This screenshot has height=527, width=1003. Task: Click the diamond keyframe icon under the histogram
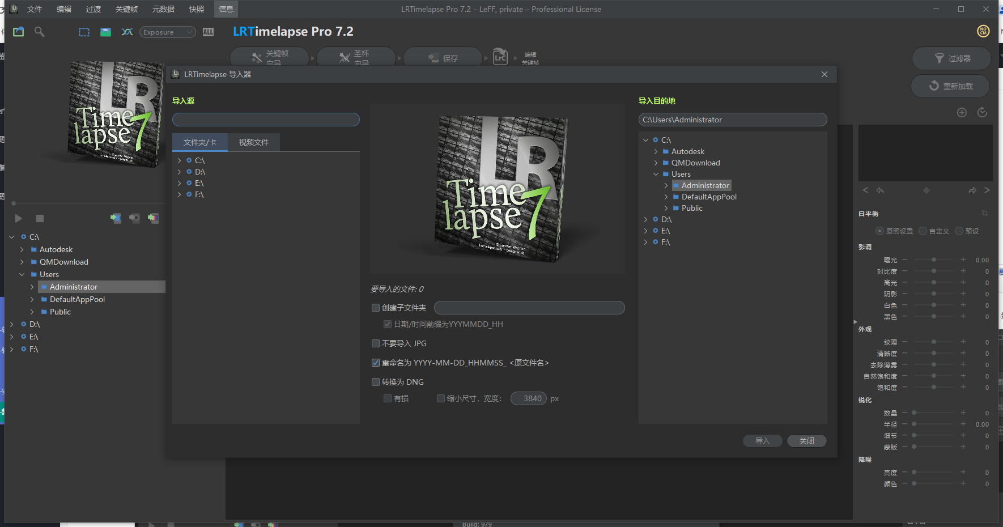click(926, 190)
